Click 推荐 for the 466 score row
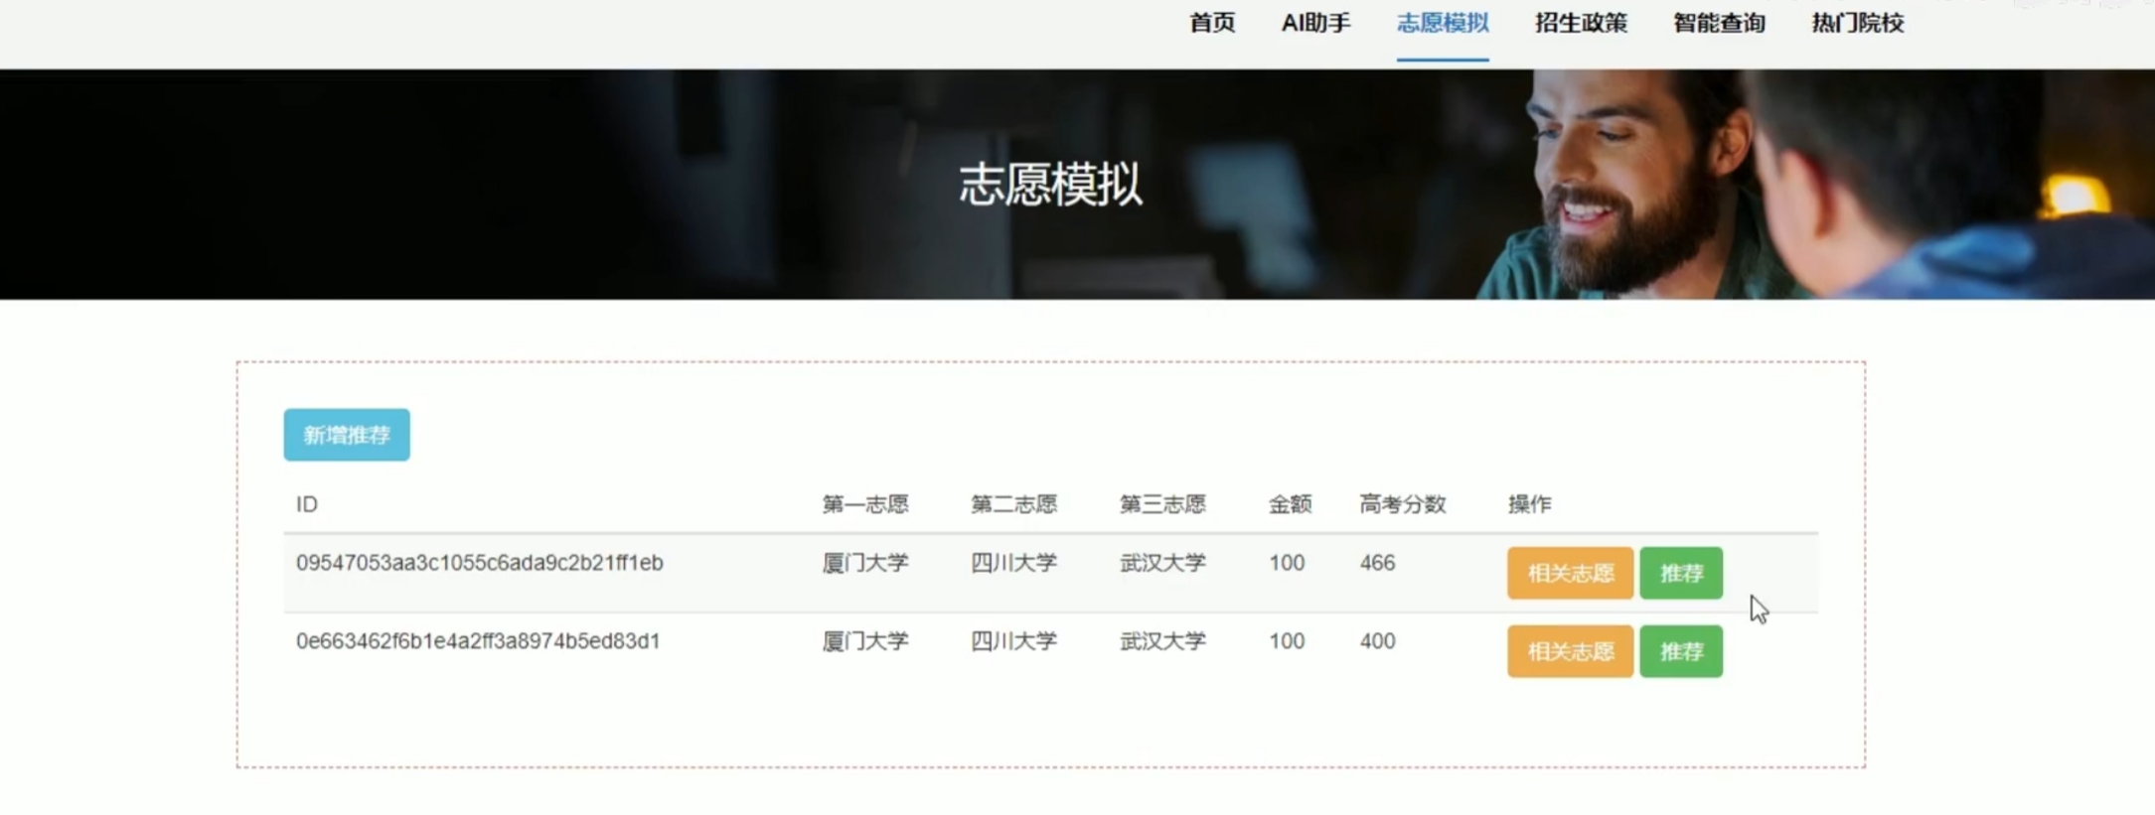Screen dimensions: 2155x815 pyautogui.click(x=1681, y=573)
